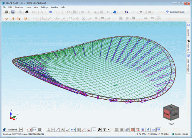Toggle the grid display button in bottom toolbar
The height and width of the screenshot is (138, 192).
(x=116, y=130)
